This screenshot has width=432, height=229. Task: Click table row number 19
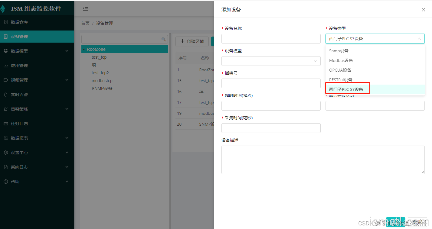[x=179, y=113]
